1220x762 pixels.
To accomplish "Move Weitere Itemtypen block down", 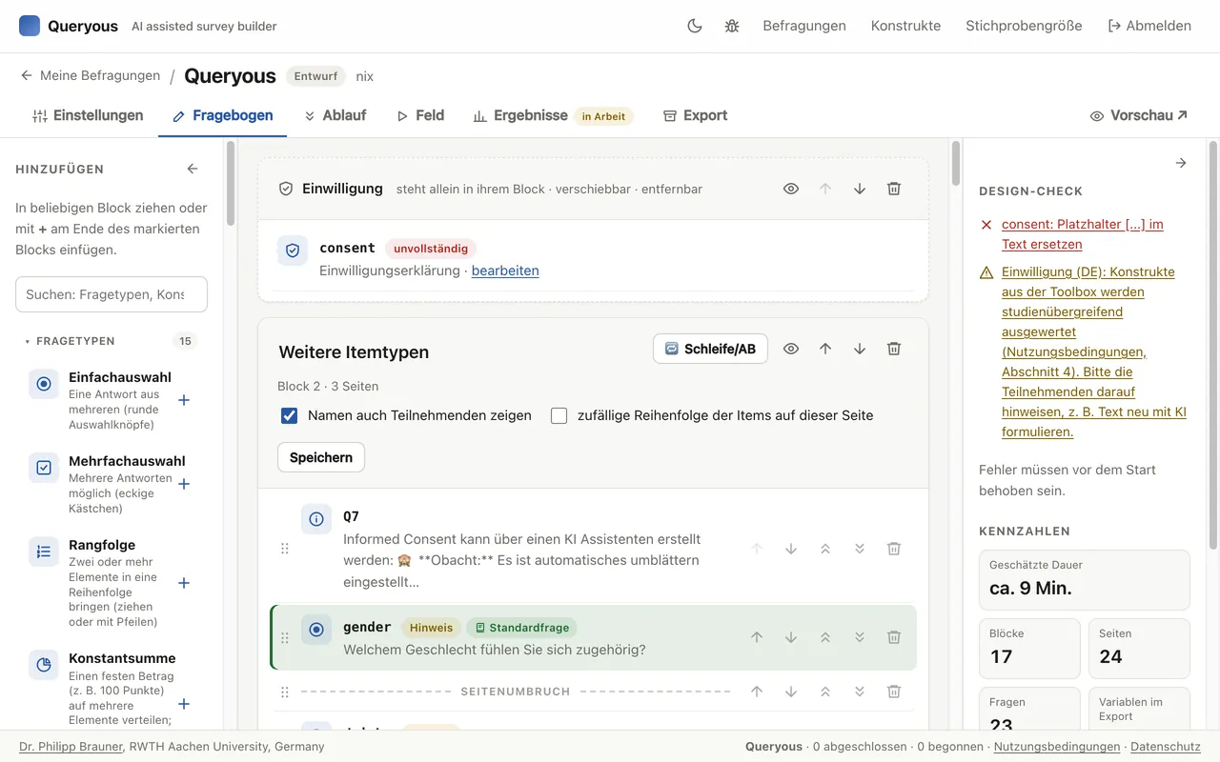I will (x=860, y=349).
